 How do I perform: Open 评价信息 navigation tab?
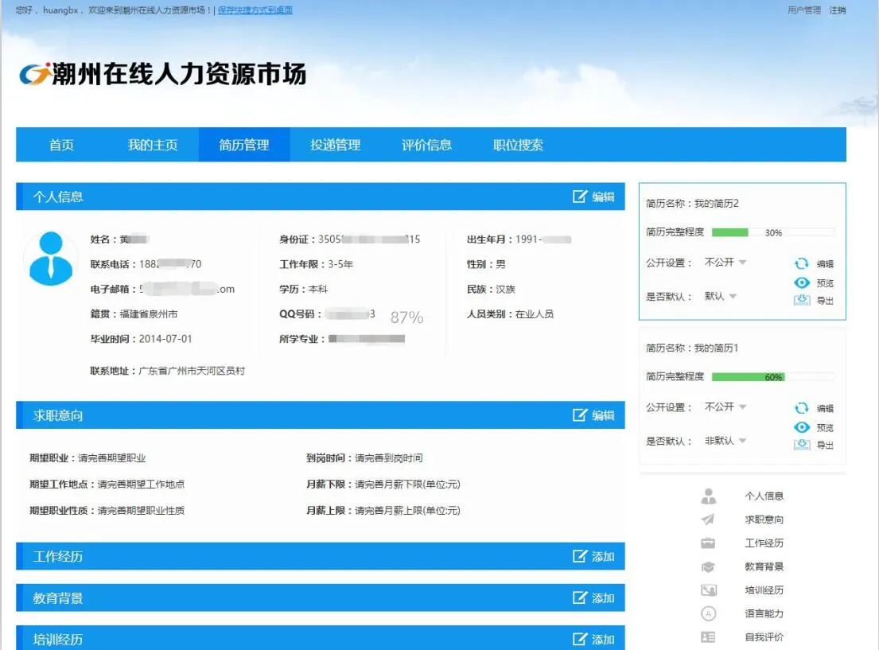click(x=426, y=145)
